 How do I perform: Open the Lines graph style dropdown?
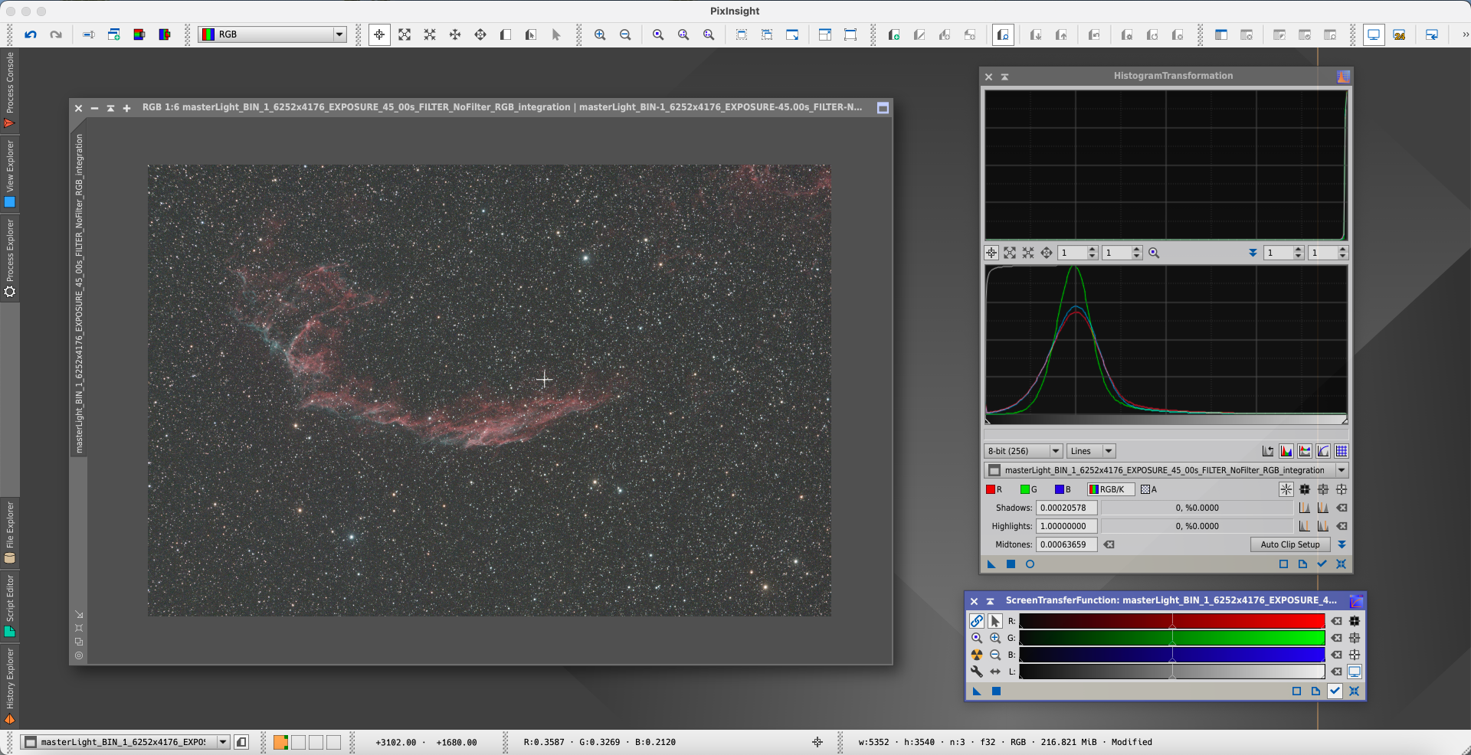[1091, 451]
